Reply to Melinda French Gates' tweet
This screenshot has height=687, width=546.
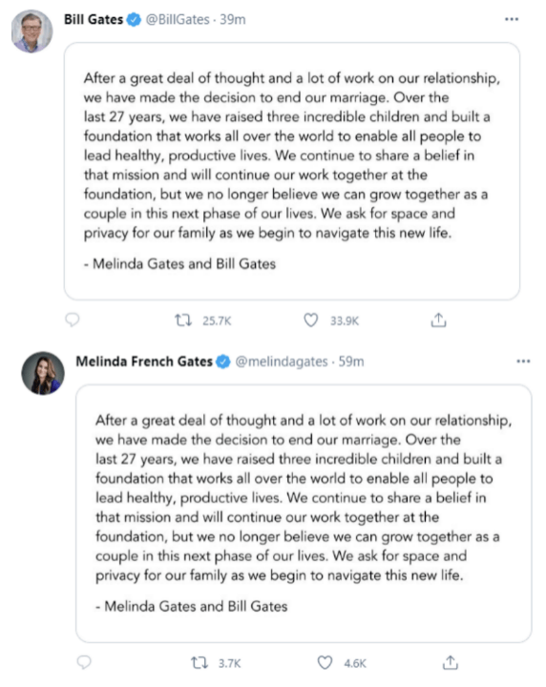(84, 662)
